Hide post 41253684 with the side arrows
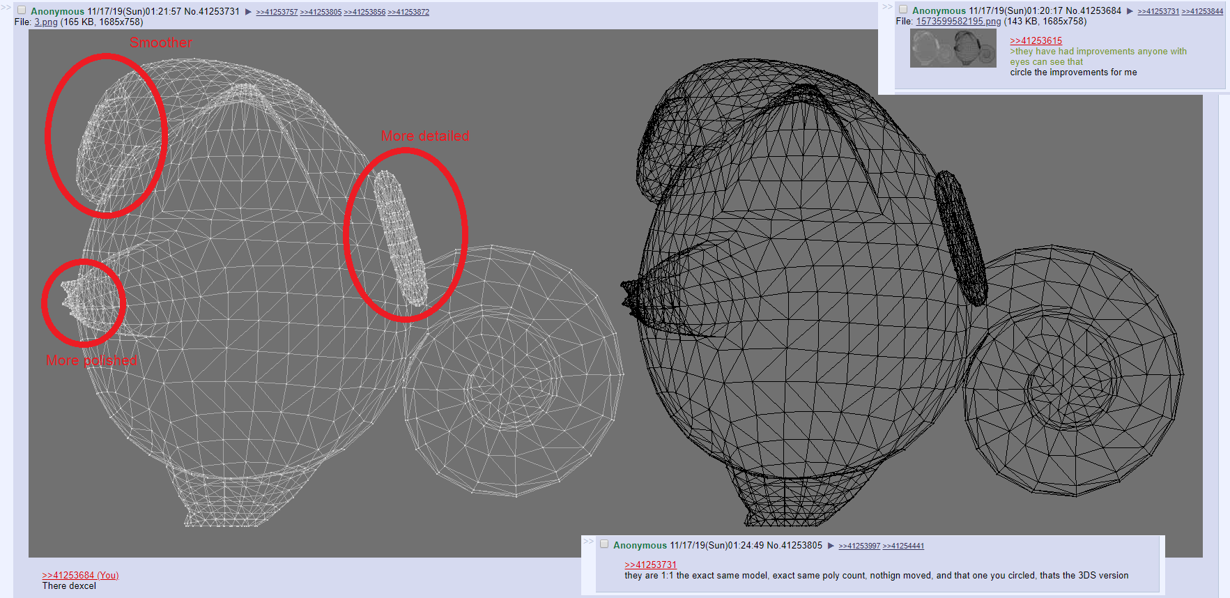Screen dimensions: 1230x598 coord(887,7)
